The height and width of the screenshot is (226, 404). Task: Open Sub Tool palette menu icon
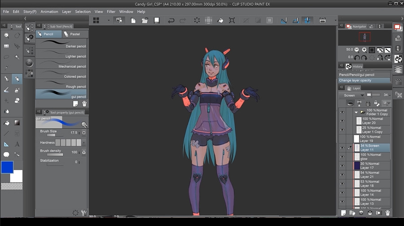39,26
